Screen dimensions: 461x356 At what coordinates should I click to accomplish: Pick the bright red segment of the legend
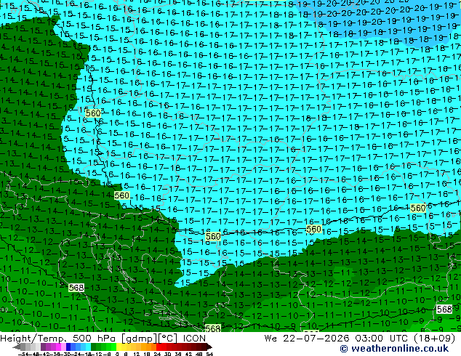(159, 347)
